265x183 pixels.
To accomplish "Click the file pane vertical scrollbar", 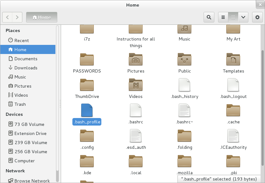I will 262,108.
